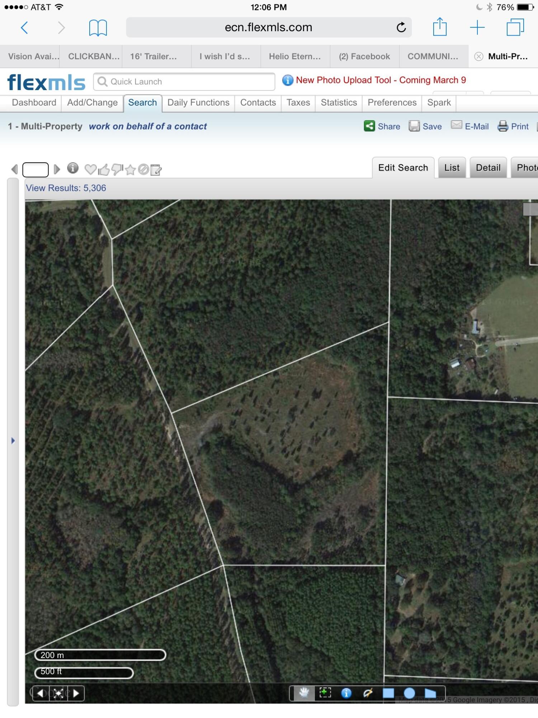Image resolution: width=538 pixels, height=718 pixels.
Task: Switch to the List tab
Action: 452,168
